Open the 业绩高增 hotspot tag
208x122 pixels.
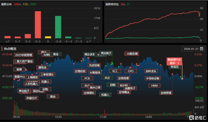point(123,78)
